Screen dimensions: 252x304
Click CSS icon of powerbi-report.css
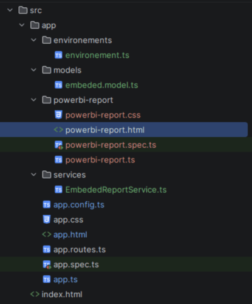click(58, 115)
